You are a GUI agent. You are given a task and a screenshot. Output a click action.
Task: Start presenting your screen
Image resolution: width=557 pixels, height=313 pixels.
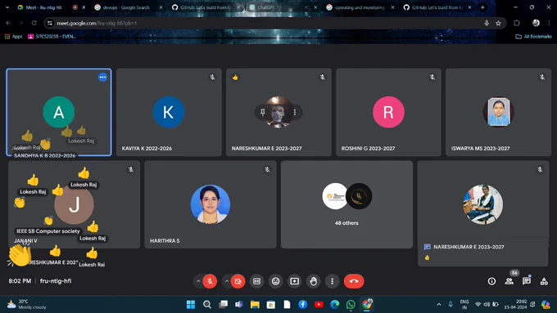click(x=295, y=281)
